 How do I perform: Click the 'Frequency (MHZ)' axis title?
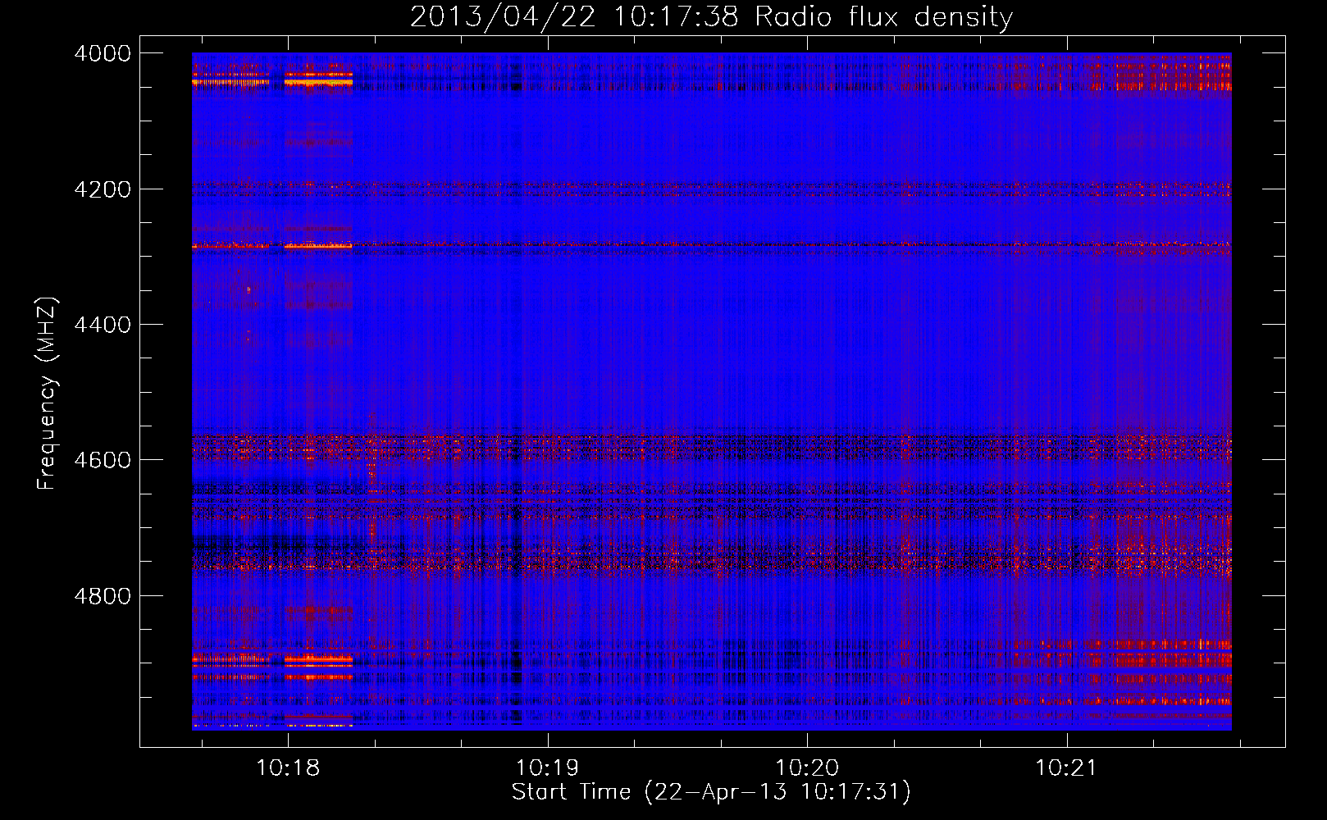coord(48,394)
